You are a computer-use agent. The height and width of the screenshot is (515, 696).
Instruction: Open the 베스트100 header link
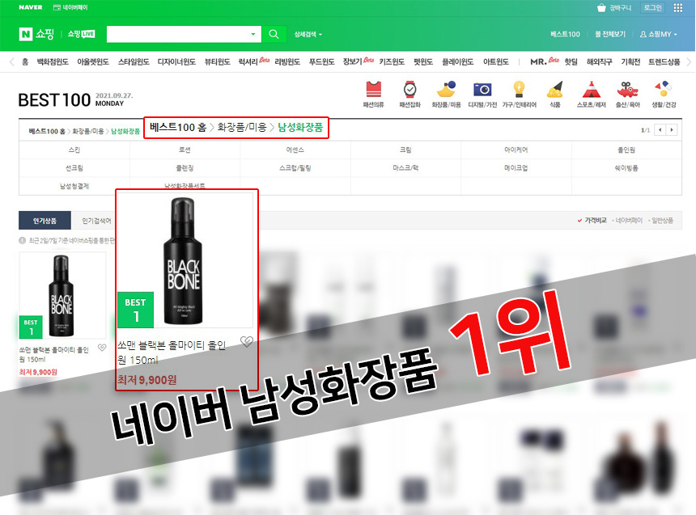[x=565, y=34]
